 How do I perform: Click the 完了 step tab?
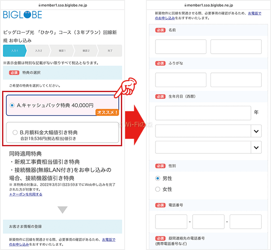(x=110, y=51)
